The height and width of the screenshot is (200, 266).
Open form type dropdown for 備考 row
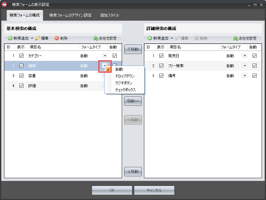pyautogui.click(x=245, y=76)
